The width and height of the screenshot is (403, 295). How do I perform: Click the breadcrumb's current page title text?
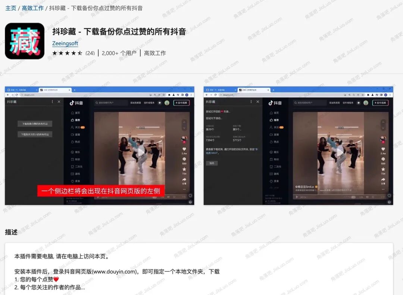pos(96,8)
